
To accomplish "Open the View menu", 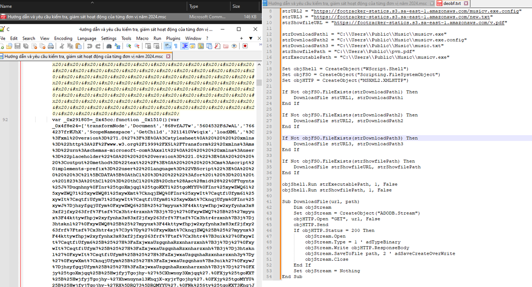I will pos(45,38).
